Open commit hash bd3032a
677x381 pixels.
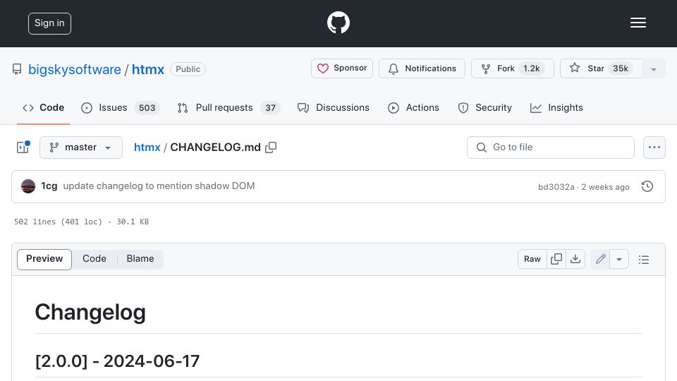(x=556, y=186)
